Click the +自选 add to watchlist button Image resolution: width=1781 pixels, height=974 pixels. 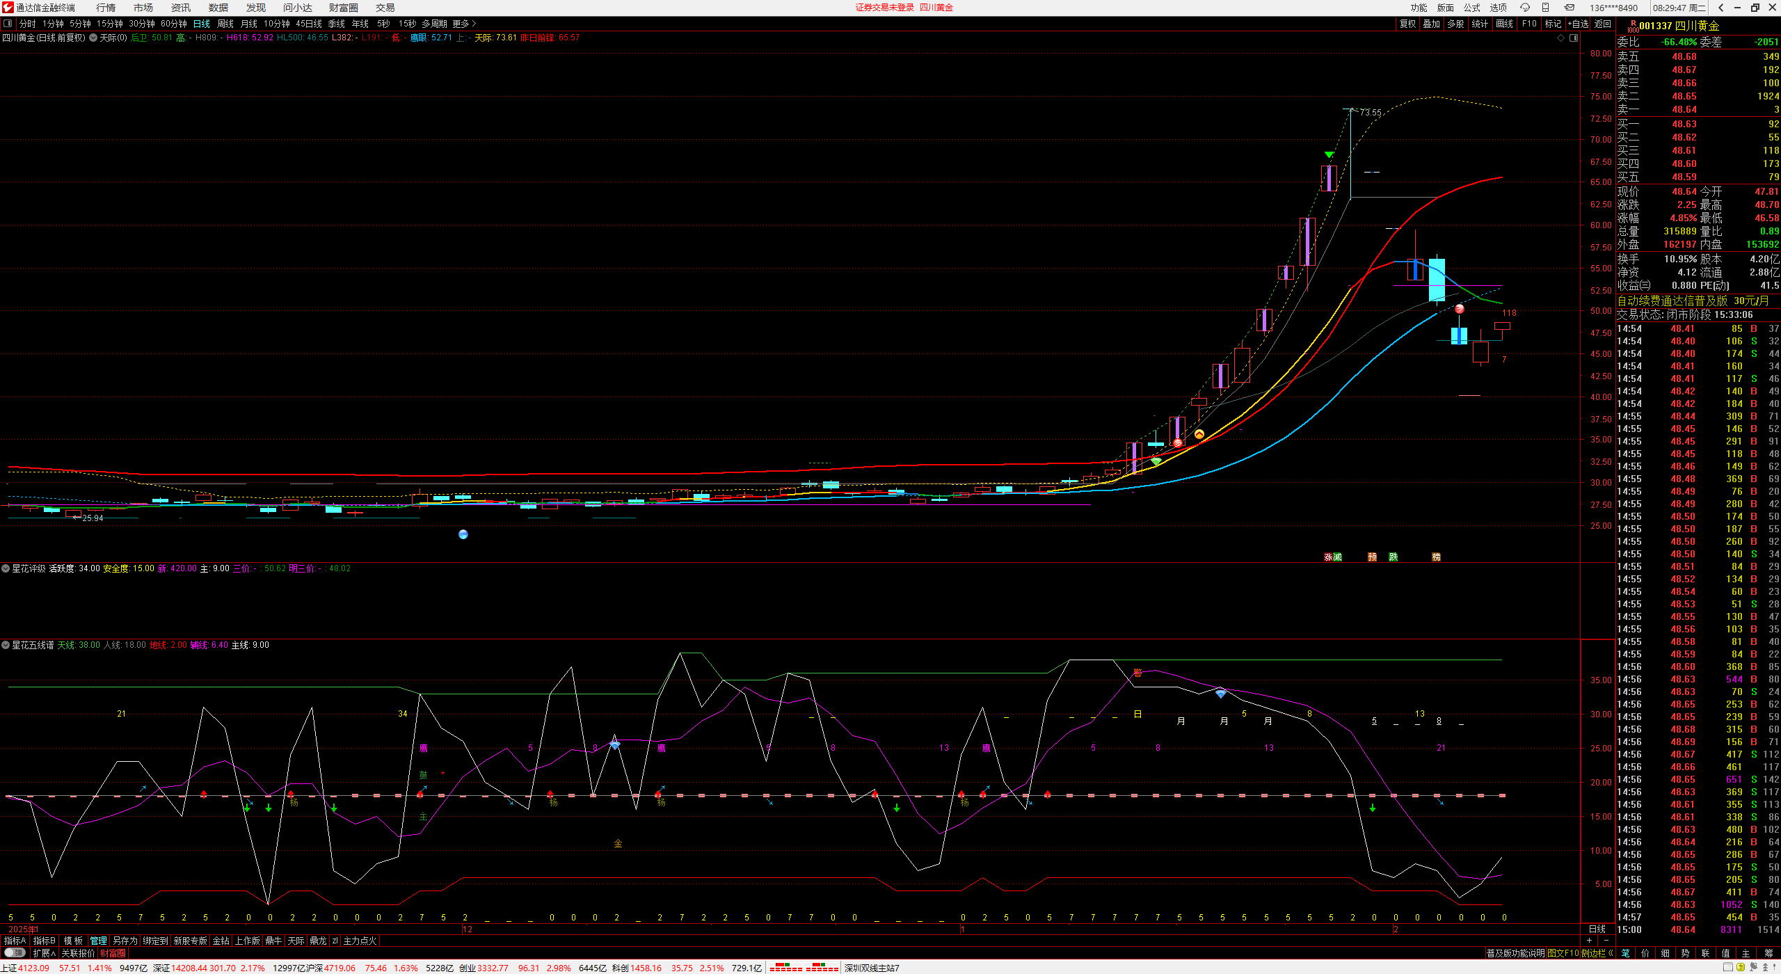tap(1578, 24)
